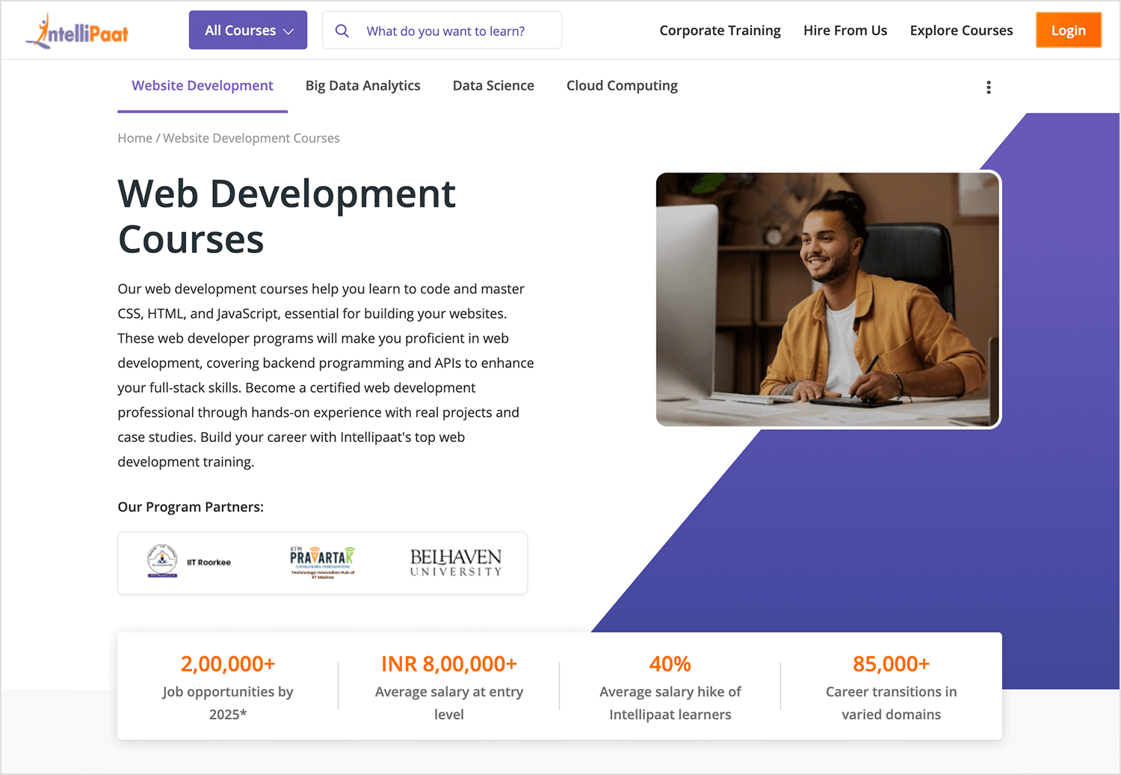Image resolution: width=1121 pixels, height=775 pixels.
Task: Open the Hire From Us menu
Action: [x=845, y=31]
